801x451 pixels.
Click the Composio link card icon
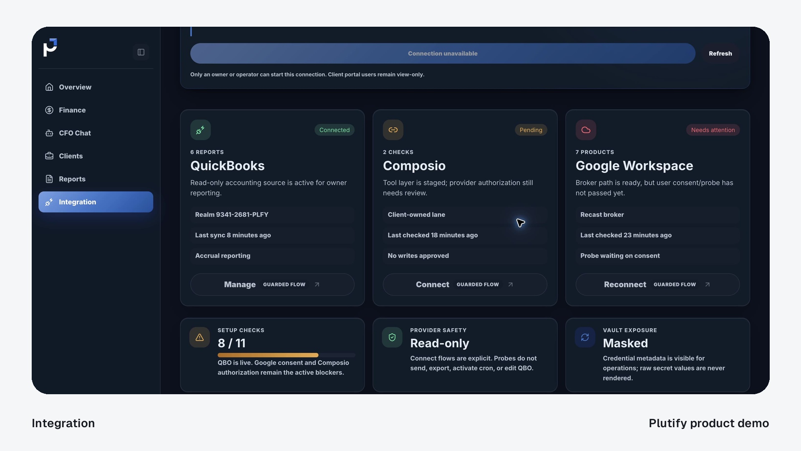(x=393, y=130)
